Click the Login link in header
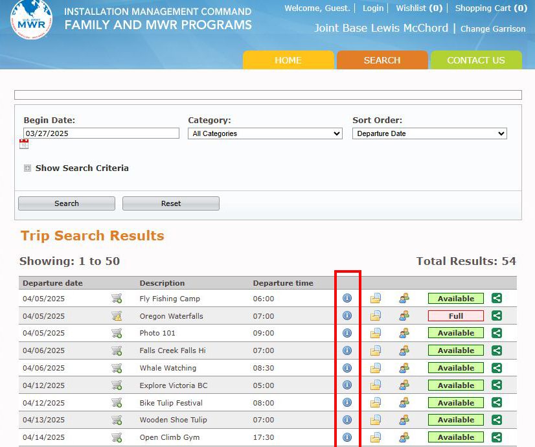Screen dimensions: 535x447 [x=373, y=8]
